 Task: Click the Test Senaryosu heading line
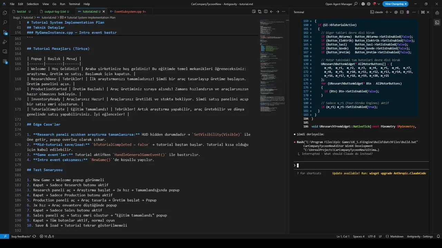pyautogui.click(x=45, y=170)
